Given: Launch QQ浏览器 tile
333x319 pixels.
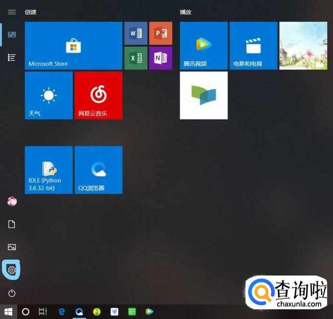Looking at the screenshot, I should click(99, 170).
